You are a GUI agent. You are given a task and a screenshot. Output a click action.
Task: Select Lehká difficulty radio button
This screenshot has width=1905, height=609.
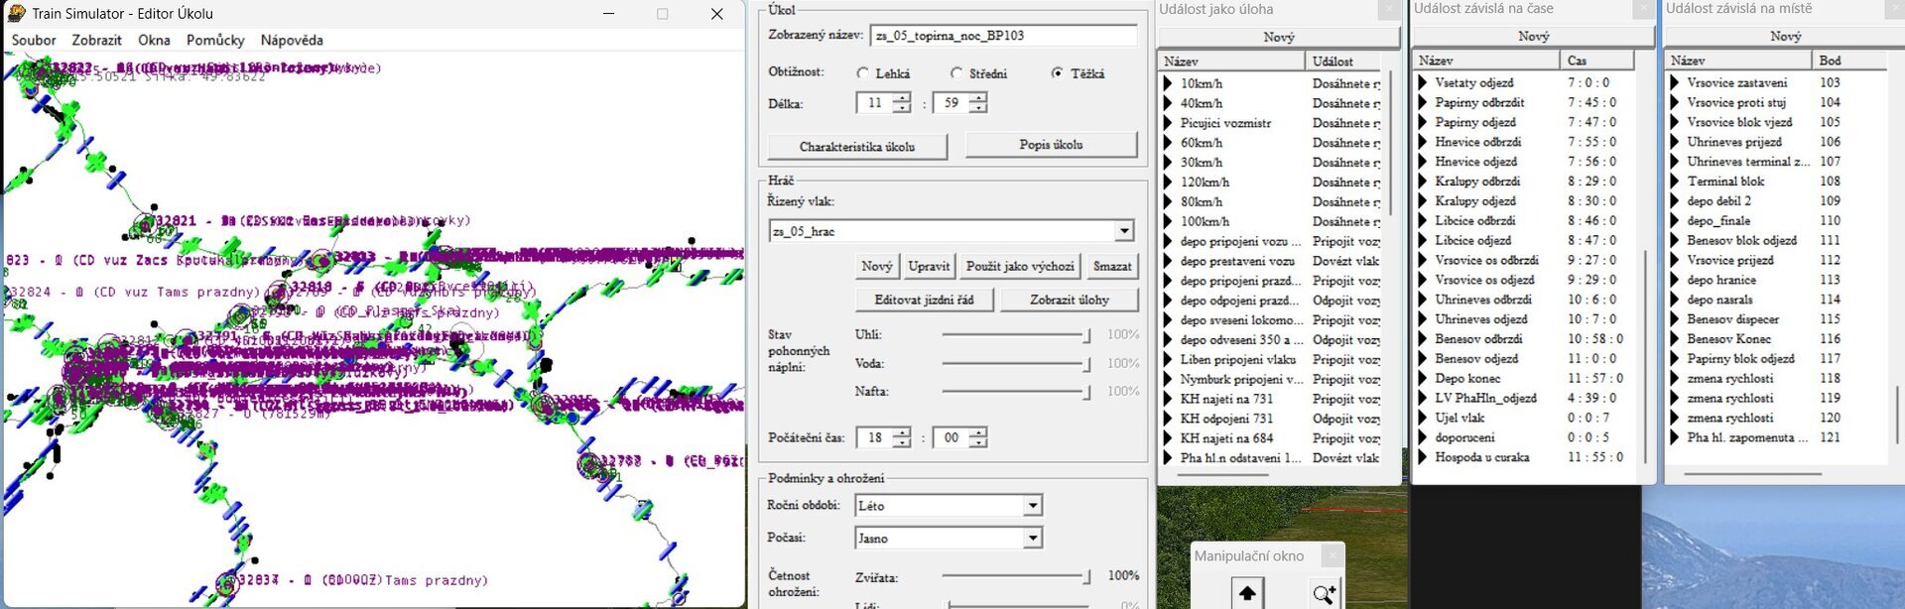point(862,73)
